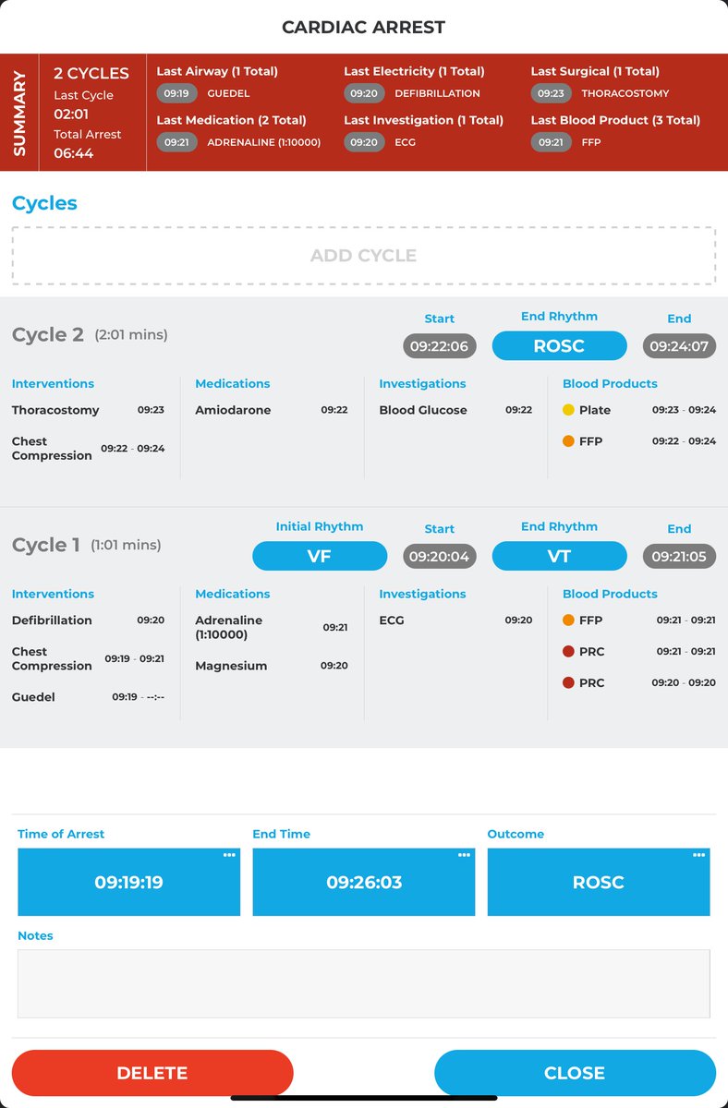Tap the Cycle 2 heading
The width and height of the screenshot is (728, 1108).
[48, 334]
